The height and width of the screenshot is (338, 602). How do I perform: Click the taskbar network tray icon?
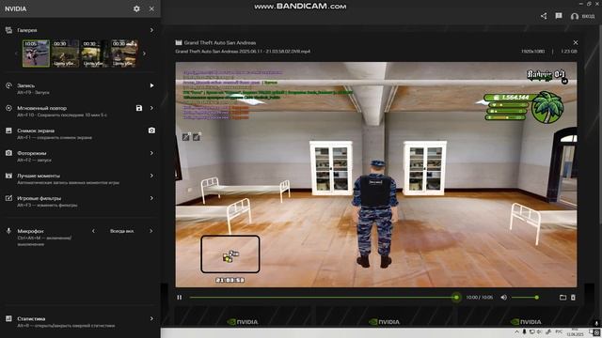point(532,331)
